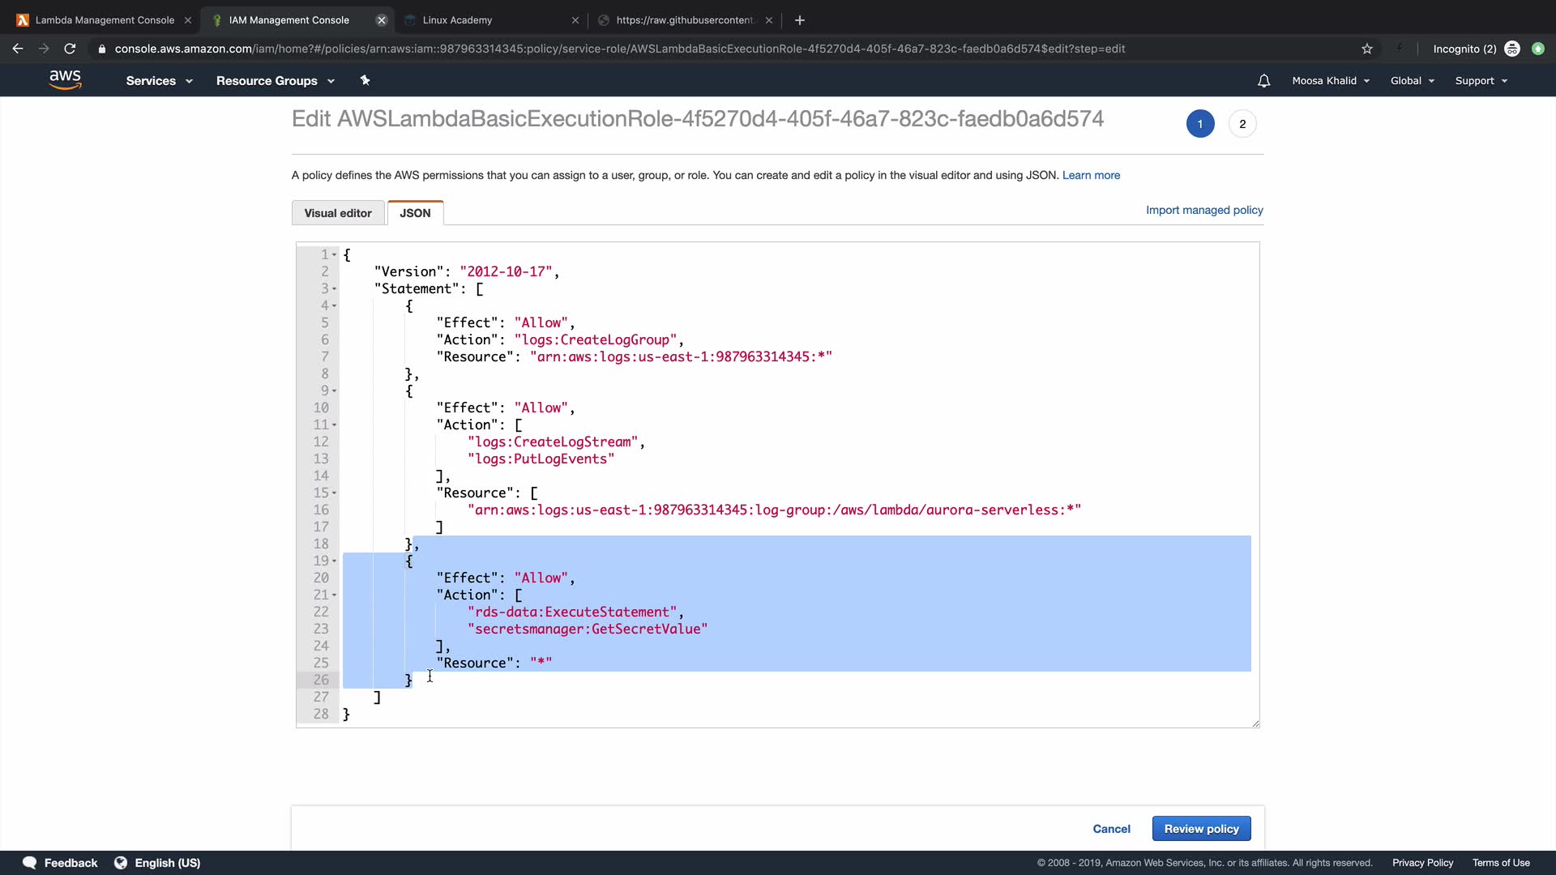Click the pin shortcuts icon
This screenshot has height=875, width=1556.
(365, 80)
